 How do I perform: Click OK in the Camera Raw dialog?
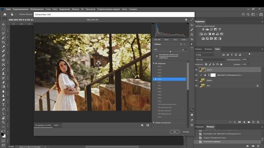[x=174, y=132]
